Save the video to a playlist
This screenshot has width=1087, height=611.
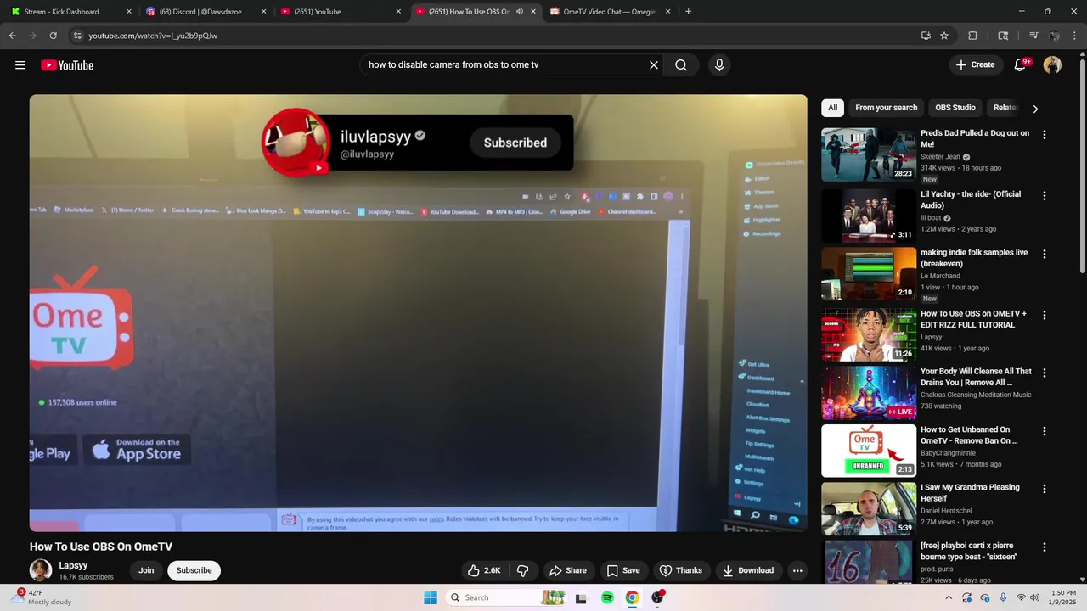(x=623, y=570)
